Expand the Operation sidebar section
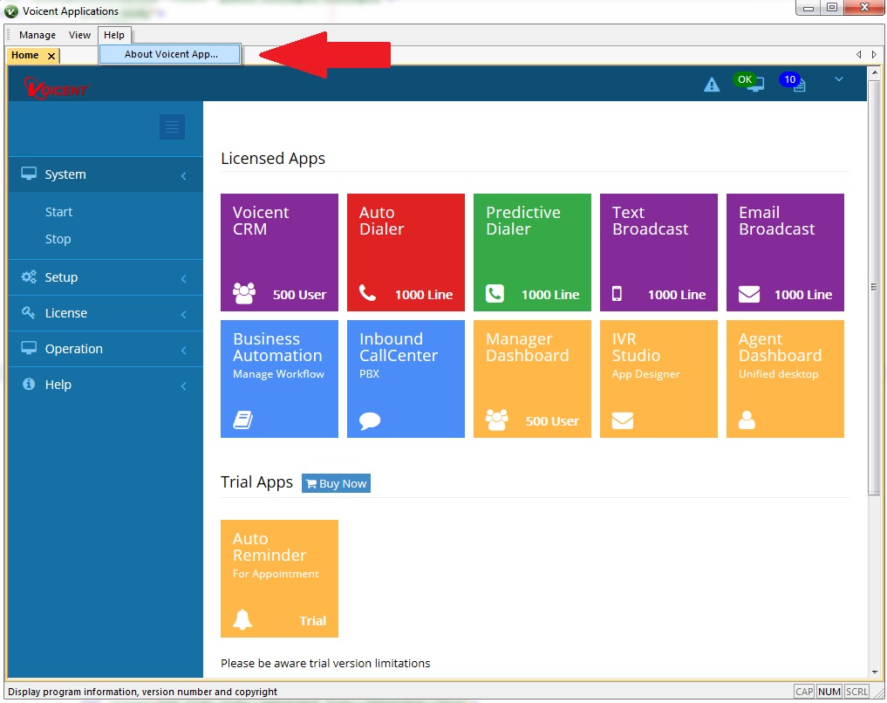Image resolution: width=887 pixels, height=703 pixels. (x=105, y=349)
